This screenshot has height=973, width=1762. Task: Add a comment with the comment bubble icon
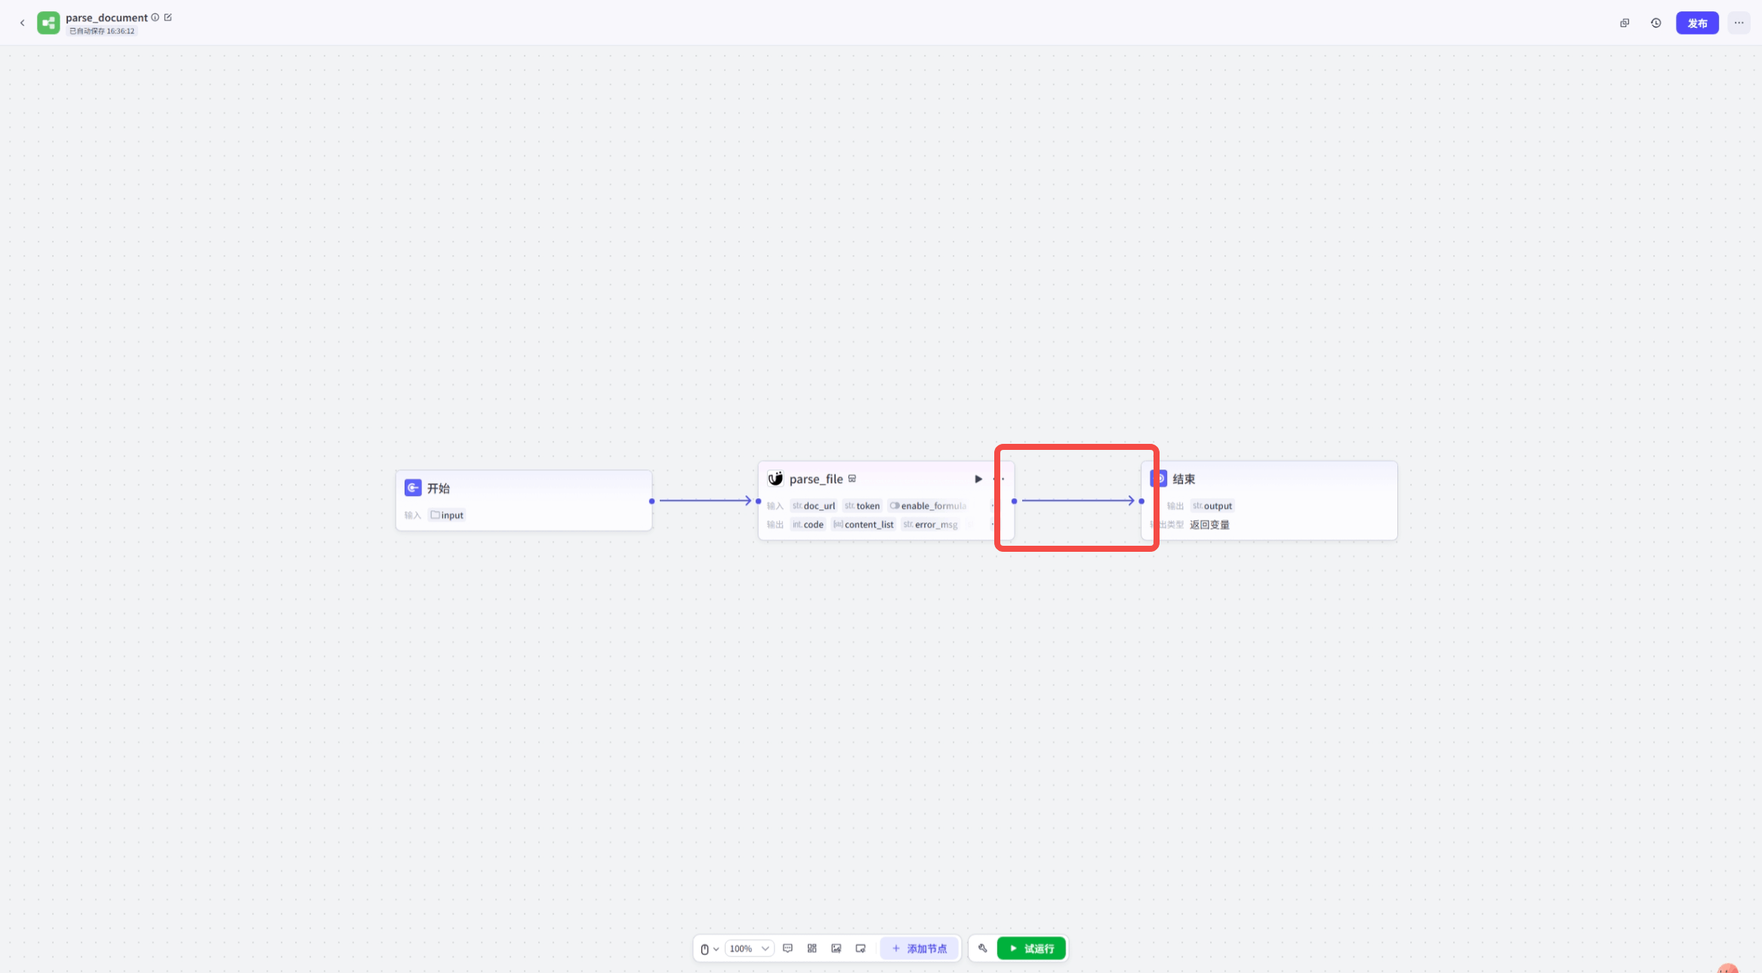point(787,948)
